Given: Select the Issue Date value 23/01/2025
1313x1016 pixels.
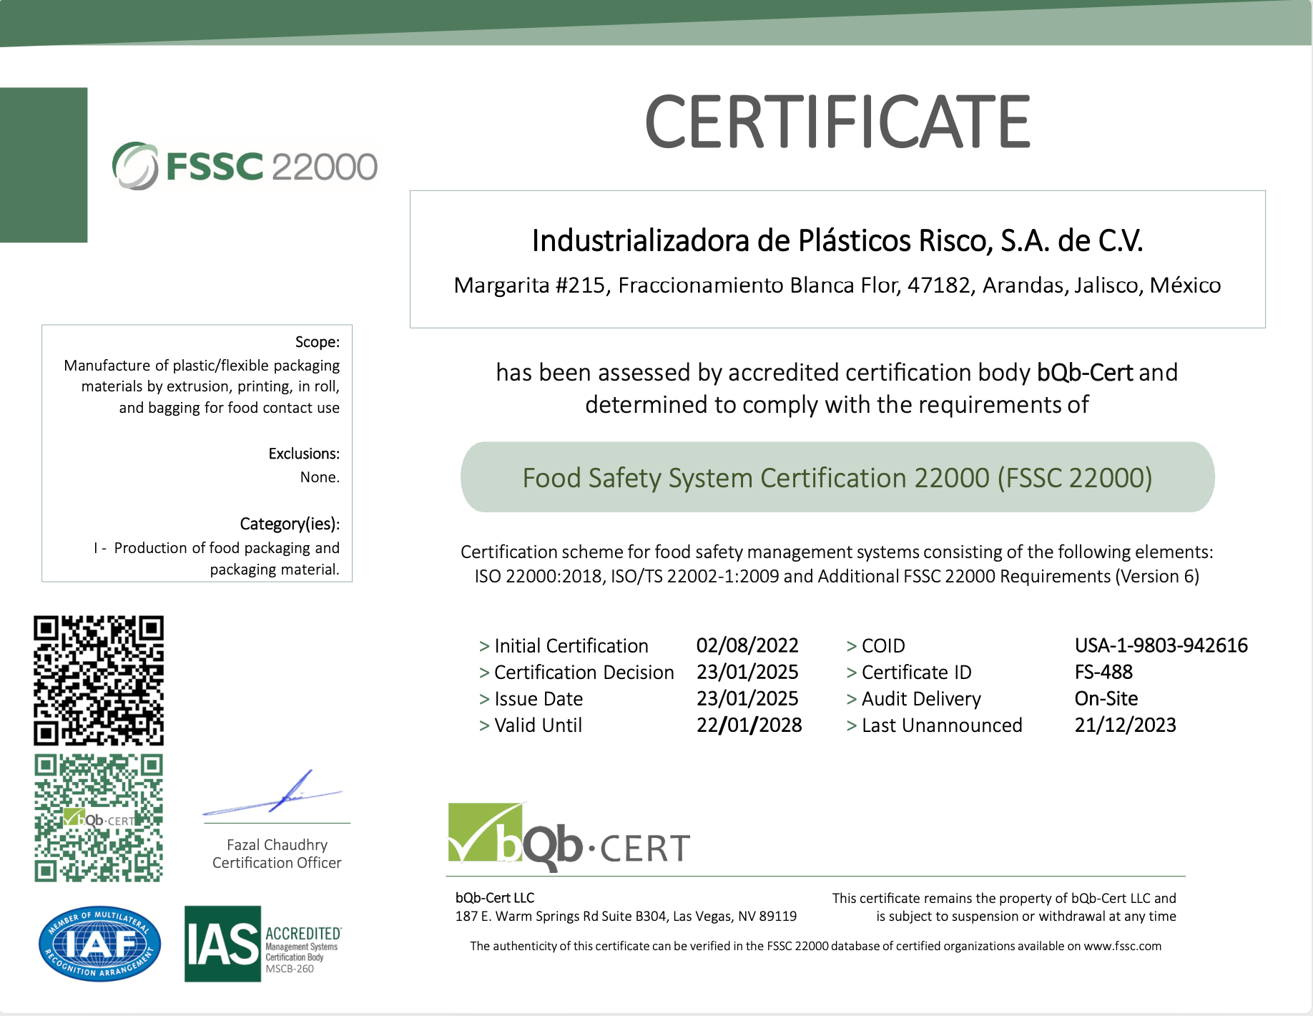Looking at the screenshot, I should click(747, 698).
